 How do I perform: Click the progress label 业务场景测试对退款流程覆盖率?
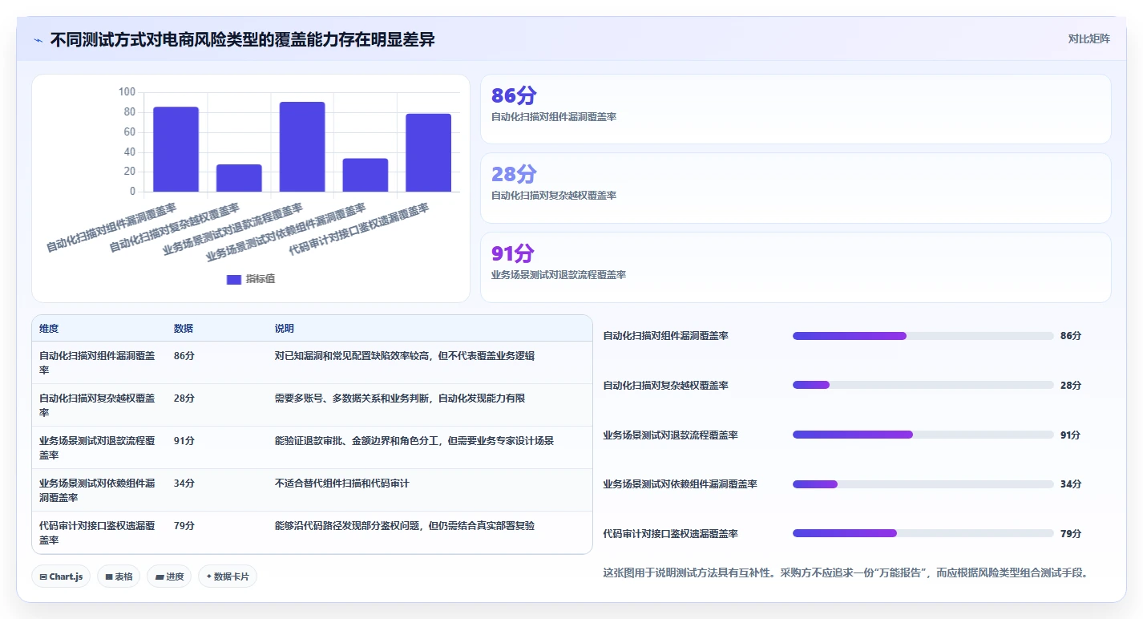click(670, 435)
